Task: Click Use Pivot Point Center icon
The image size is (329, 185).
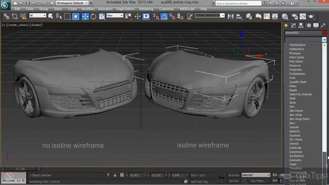Action: pyautogui.click(x=128, y=16)
